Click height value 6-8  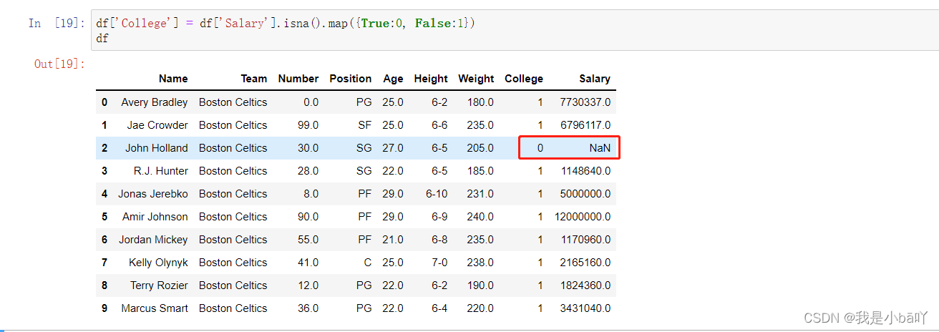click(439, 240)
